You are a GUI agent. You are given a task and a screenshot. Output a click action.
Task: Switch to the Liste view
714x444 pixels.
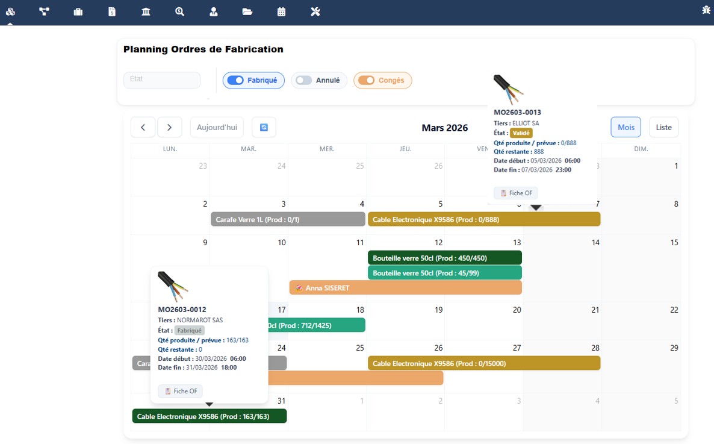663,127
